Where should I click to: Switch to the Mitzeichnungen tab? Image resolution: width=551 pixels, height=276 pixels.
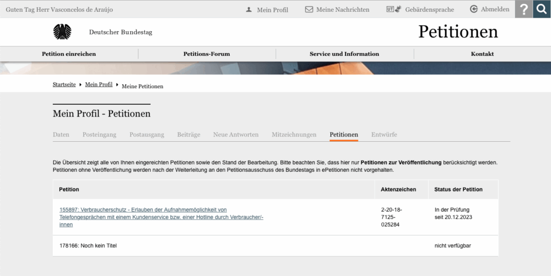[294, 135]
